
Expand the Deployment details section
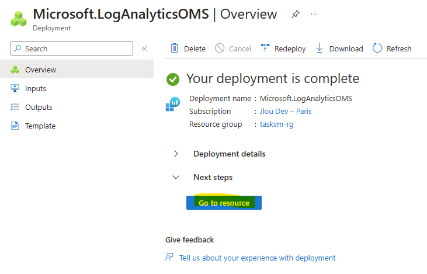(176, 154)
